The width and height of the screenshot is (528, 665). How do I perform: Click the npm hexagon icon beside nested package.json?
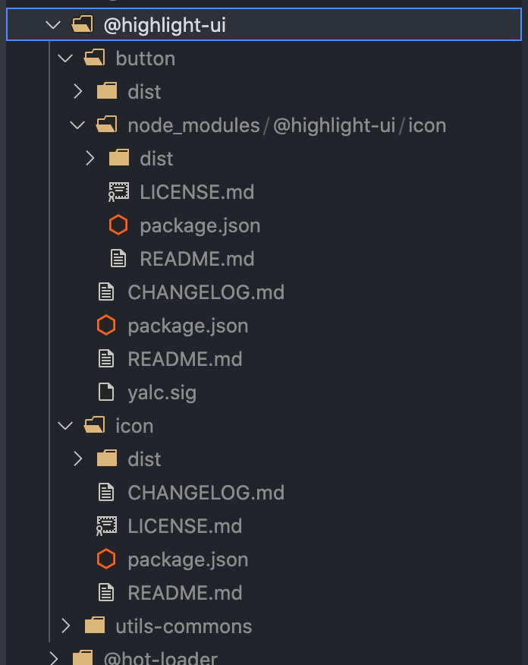point(118,225)
